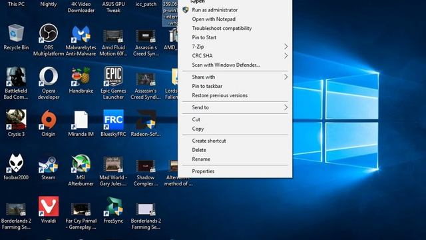Click the Nightly icon label
Screen dimensions: 426x240
49,4
